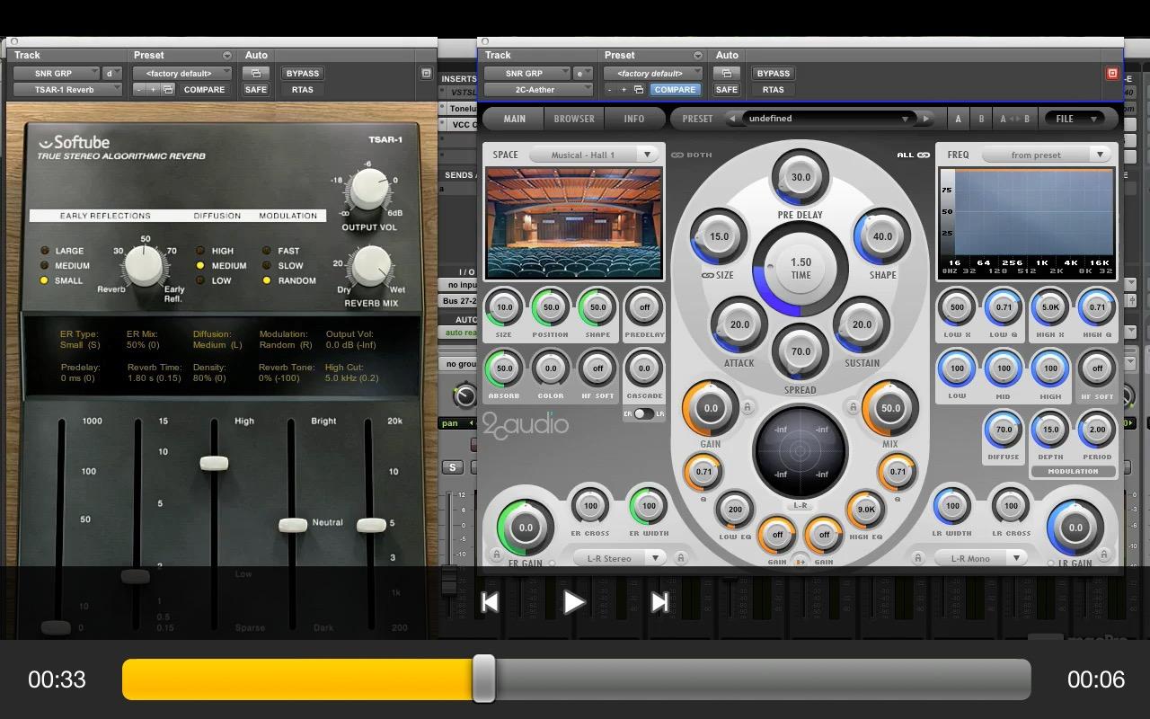Click SAFE in the Aether window
This screenshot has height=719, width=1150.
pyautogui.click(x=727, y=90)
